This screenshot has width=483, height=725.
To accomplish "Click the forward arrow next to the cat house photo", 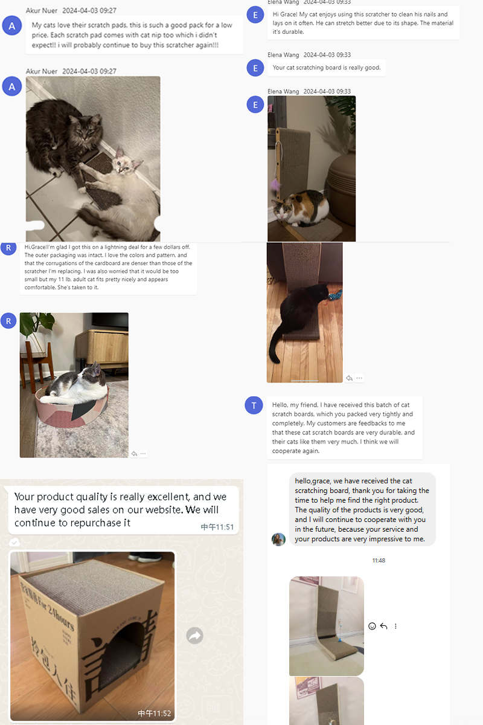I will [x=194, y=636].
